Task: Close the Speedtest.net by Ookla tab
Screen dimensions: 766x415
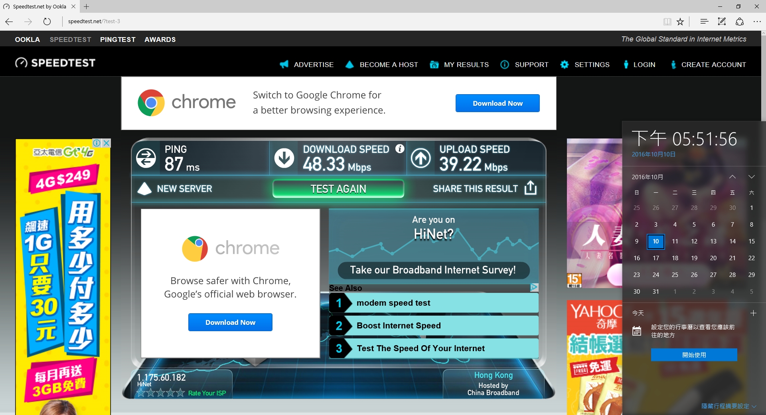Action: click(x=73, y=6)
